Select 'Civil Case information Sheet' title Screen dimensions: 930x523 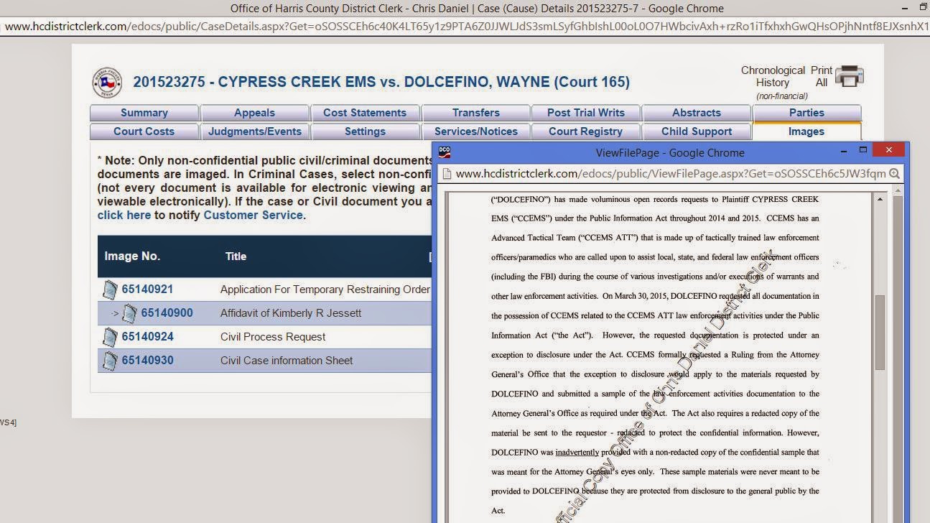click(287, 361)
